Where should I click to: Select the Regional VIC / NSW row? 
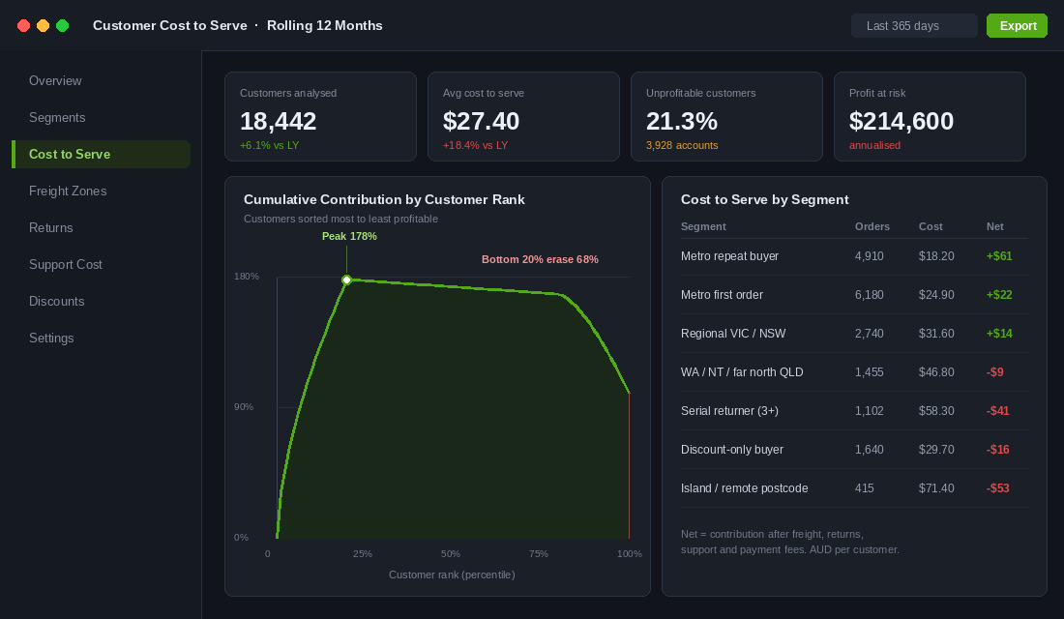point(854,334)
